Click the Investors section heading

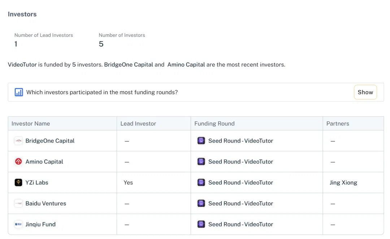(22, 14)
